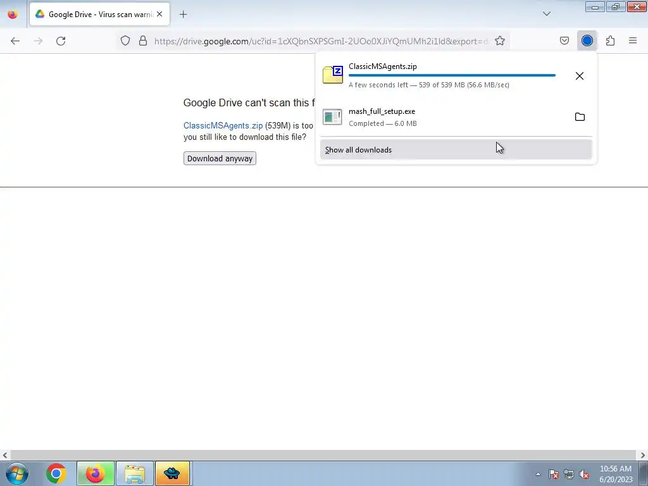This screenshot has width=648, height=486.
Task: Open the mash_full_setup.exe download icon
Action: 332,117
